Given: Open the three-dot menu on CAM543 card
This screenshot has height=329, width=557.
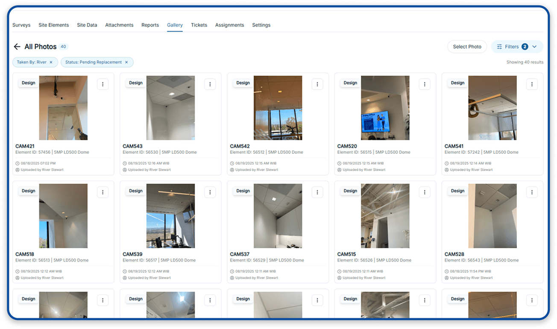Looking at the screenshot, I should (210, 84).
